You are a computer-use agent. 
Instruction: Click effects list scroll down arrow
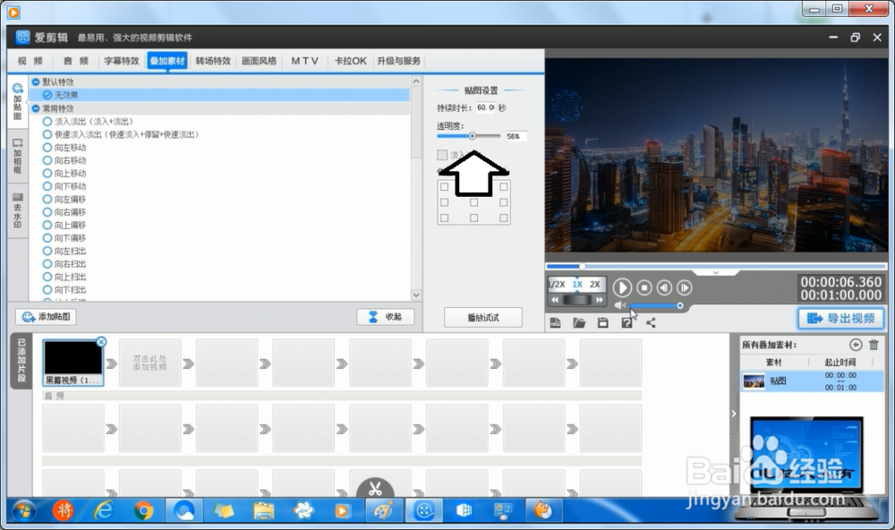tap(416, 295)
